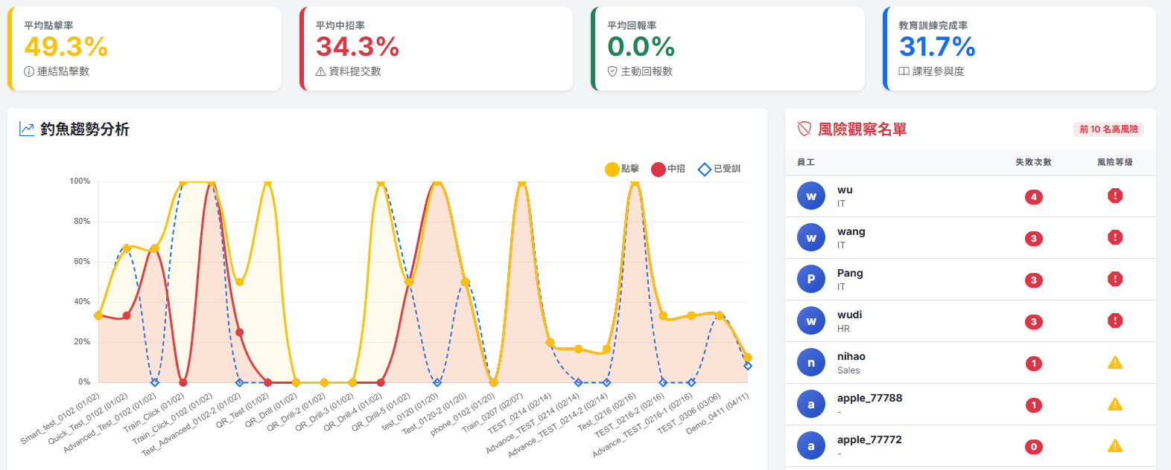Click the wu employee avatar
Screen dimensions: 1171x470
[811, 196]
